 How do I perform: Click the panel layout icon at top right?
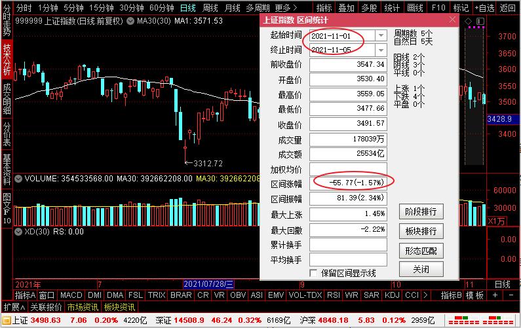tap(480, 21)
